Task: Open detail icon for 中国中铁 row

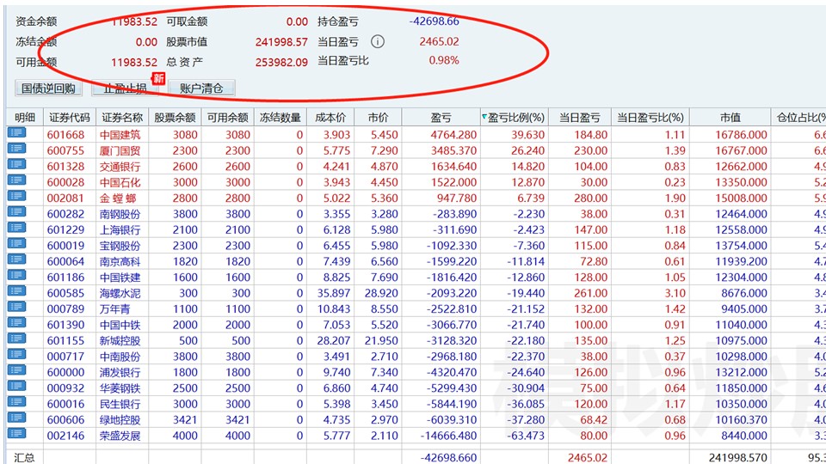Action: coord(17,322)
